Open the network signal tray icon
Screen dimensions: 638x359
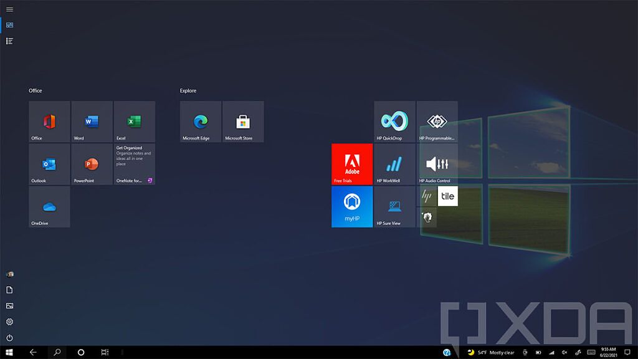[552, 353]
